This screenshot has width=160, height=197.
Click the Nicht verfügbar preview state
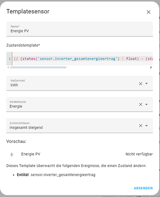(139, 154)
